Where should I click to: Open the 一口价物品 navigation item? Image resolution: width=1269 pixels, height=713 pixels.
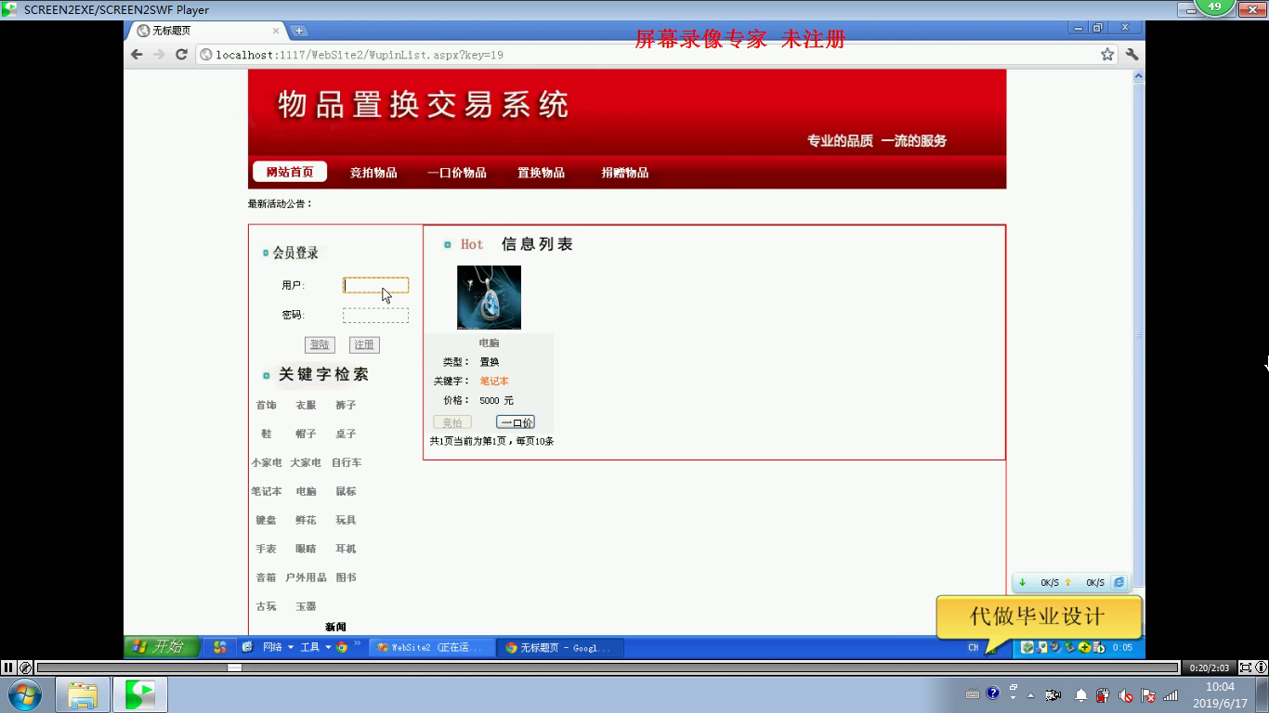pos(457,173)
